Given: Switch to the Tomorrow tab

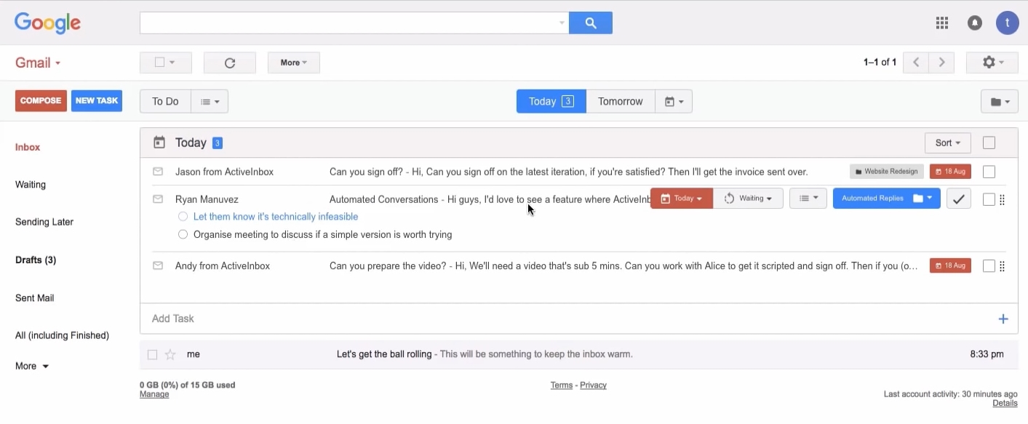Looking at the screenshot, I should point(621,101).
